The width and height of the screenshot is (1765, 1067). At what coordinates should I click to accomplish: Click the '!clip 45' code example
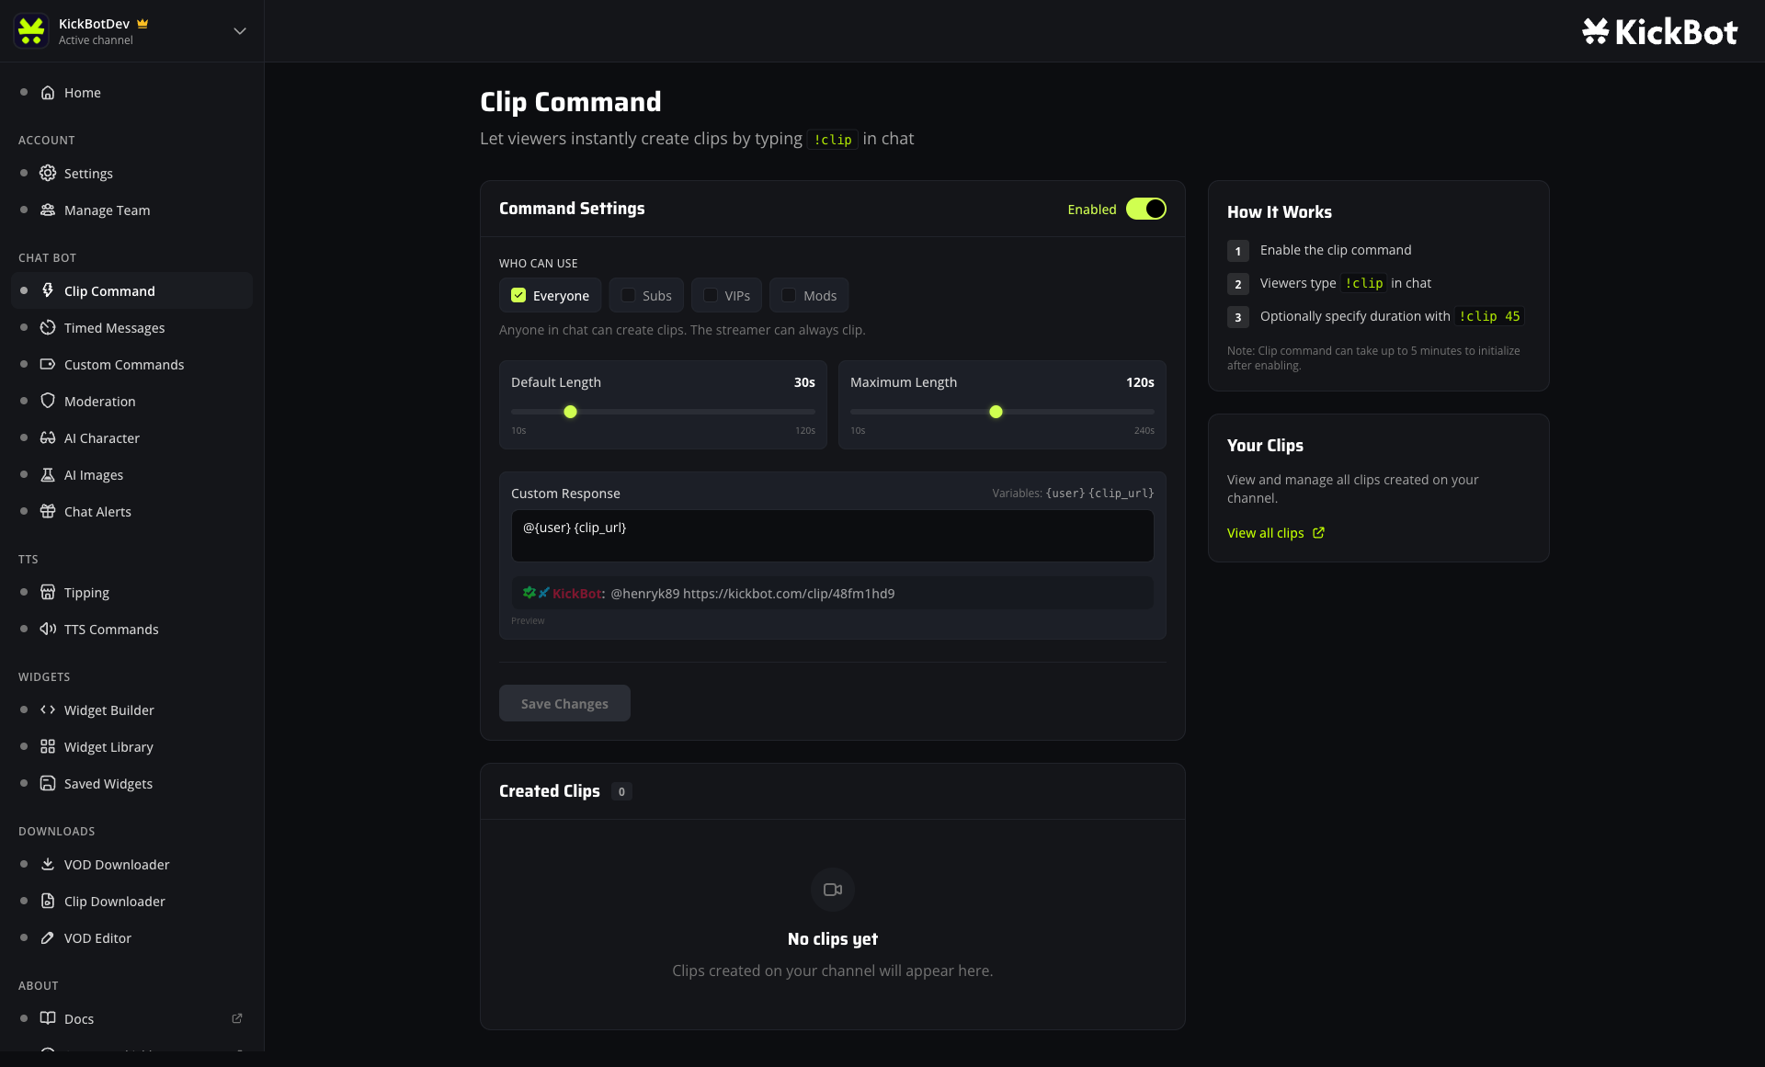tap(1489, 316)
